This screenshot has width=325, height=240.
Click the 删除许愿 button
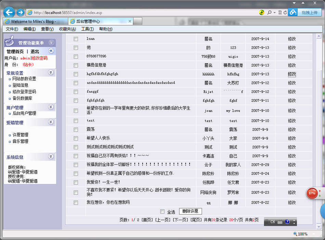click(190, 211)
